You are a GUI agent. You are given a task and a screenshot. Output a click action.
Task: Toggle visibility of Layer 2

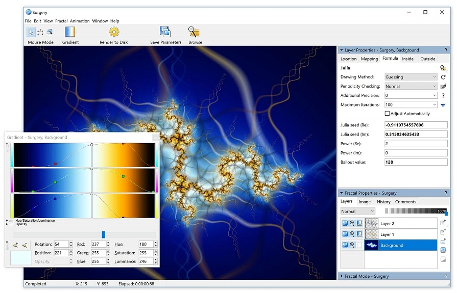point(345,223)
